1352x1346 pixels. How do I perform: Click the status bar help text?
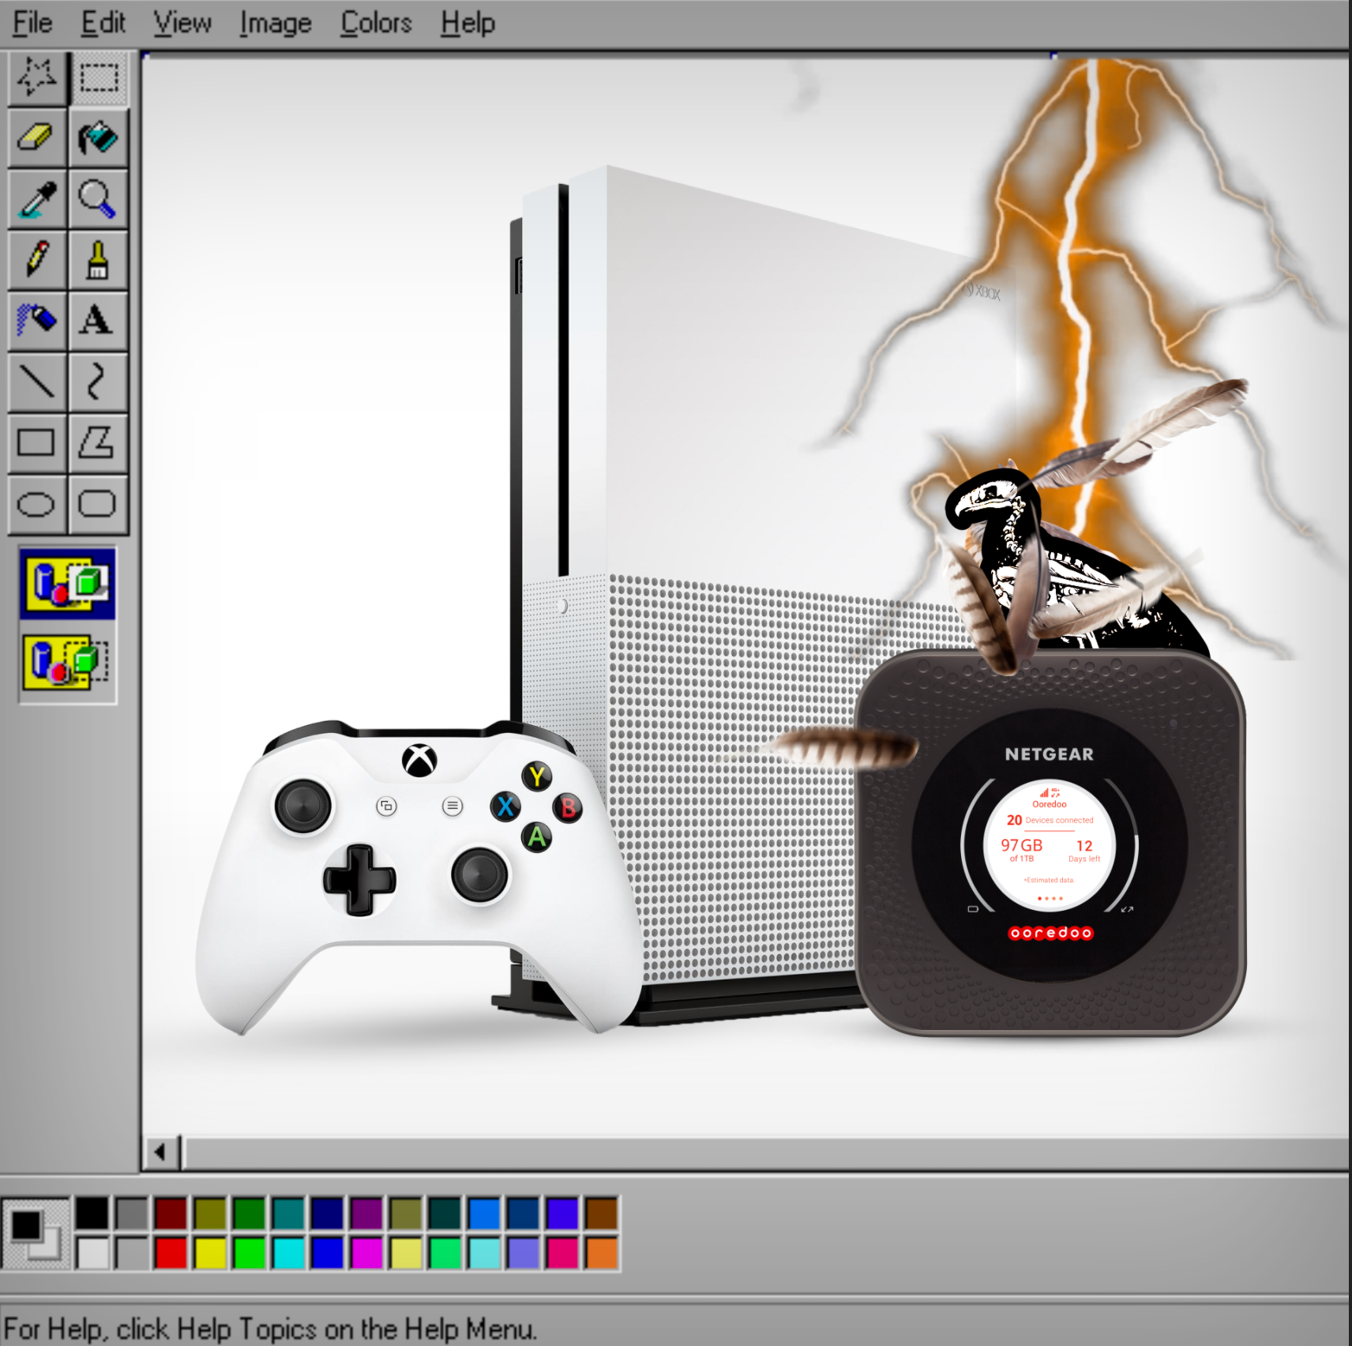(270, 1329)
